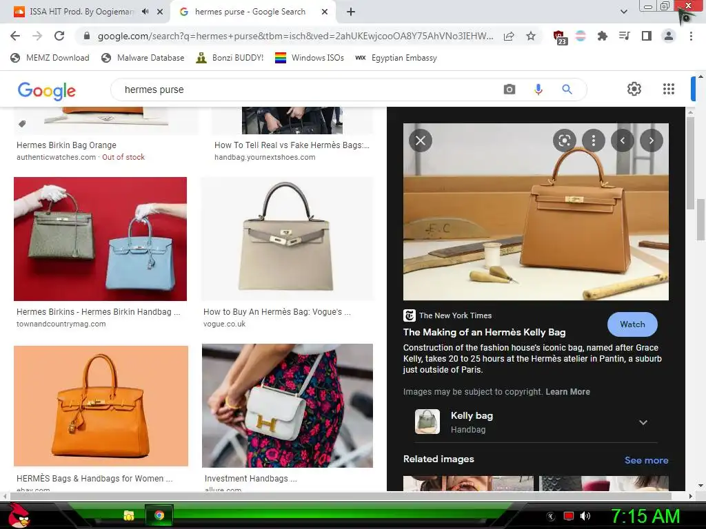Click Learn More copyright link
This screenshot has height=529, width=706.
568,392
